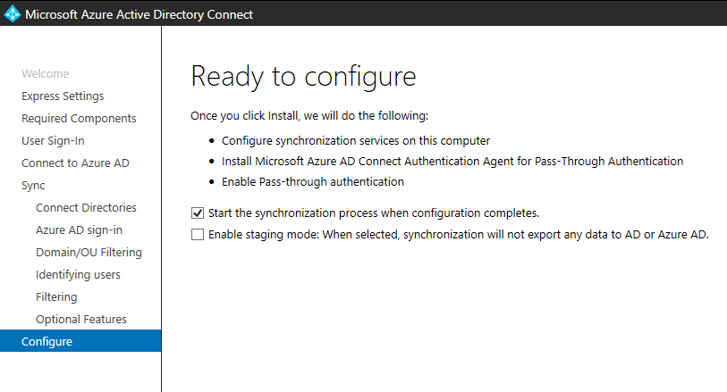Click the Azure AD Connect logo icon
The width and height of the screenshot is (727, 392).
(x=13, y=13)
